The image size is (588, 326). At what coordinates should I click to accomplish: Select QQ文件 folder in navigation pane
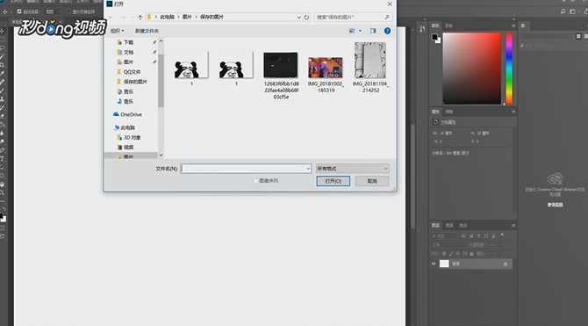coord(129,72)
